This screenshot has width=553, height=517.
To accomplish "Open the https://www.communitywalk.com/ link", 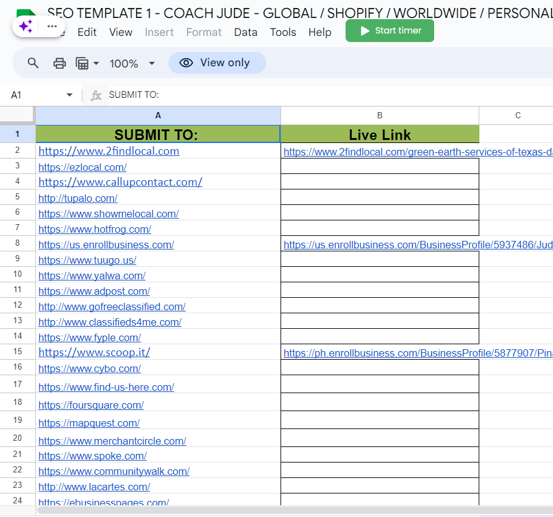I will pyautogui.click(x=114, y=472).
